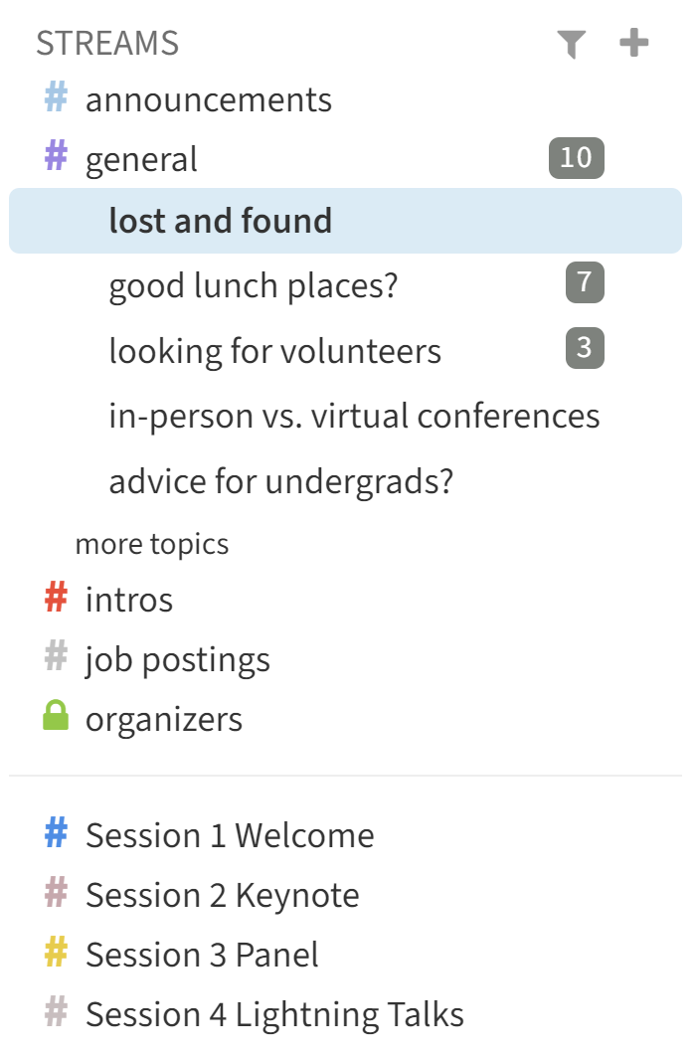Screen dimensions: 696x1058
Task: Open the looking for volunteers topic
Action: pyautogui.click(x=274, y=351)
